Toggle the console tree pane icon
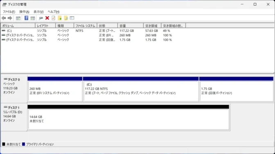Screen dimensions: 275x154 [18, 18]
